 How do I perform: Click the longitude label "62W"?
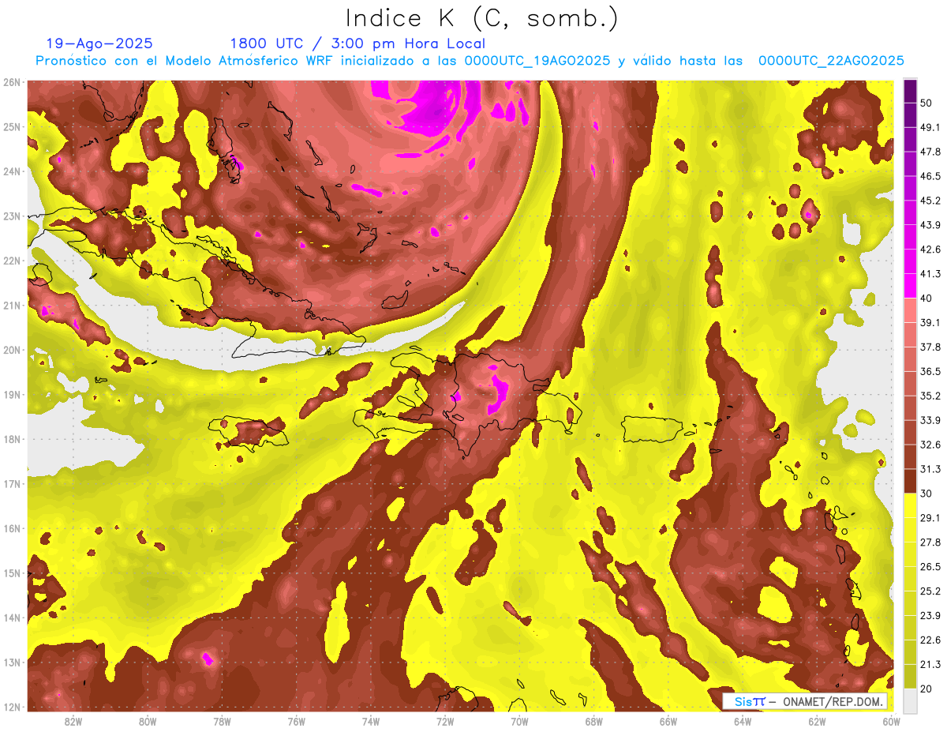point(817,722)
